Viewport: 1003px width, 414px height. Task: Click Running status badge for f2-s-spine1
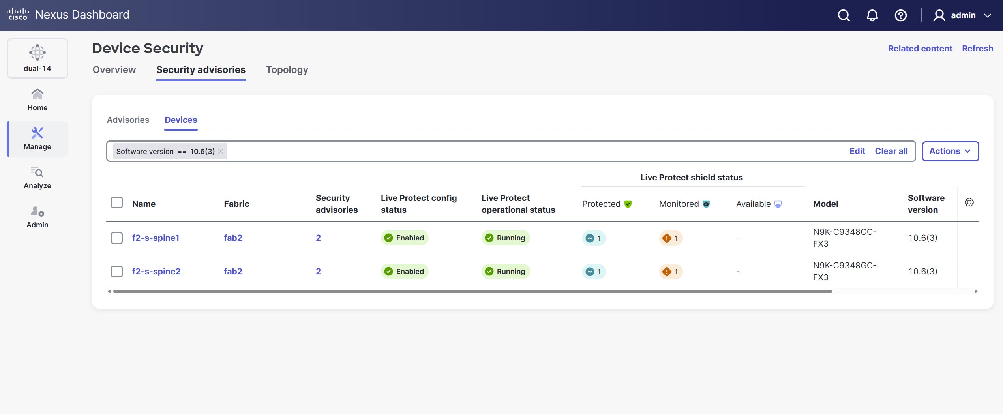tap(506, 238)
